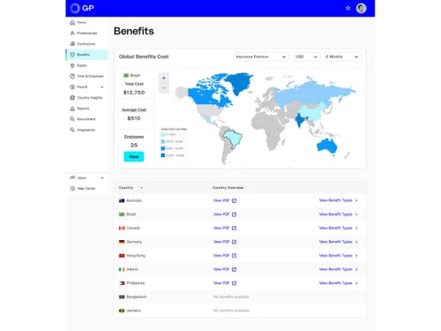Click the cyan View button

tap(134, 156)
